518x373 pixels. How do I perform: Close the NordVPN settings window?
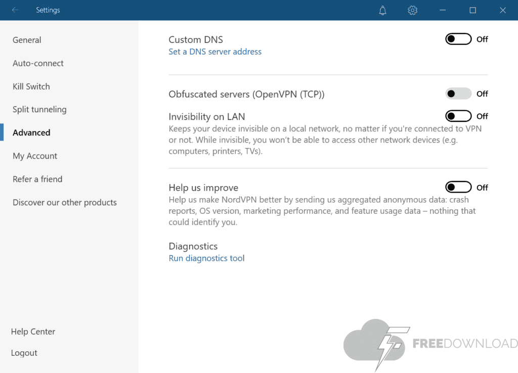click(x=503, y=10)
